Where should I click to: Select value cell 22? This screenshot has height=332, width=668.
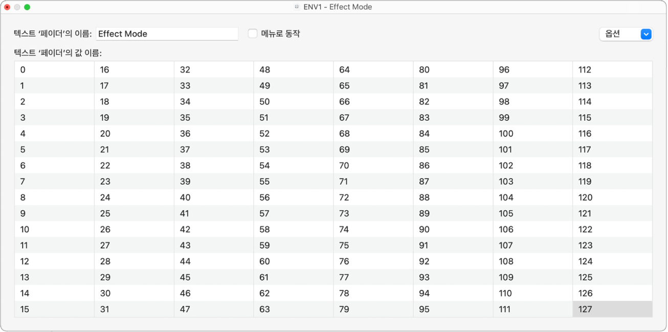134,165
